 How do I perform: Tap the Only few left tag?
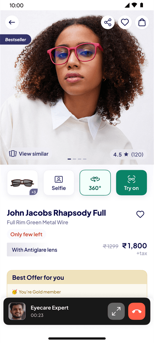click(x=26, y=234)
